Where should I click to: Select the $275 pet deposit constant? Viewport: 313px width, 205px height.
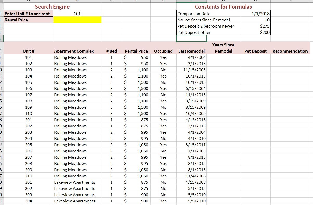click(x=255, y=26)
